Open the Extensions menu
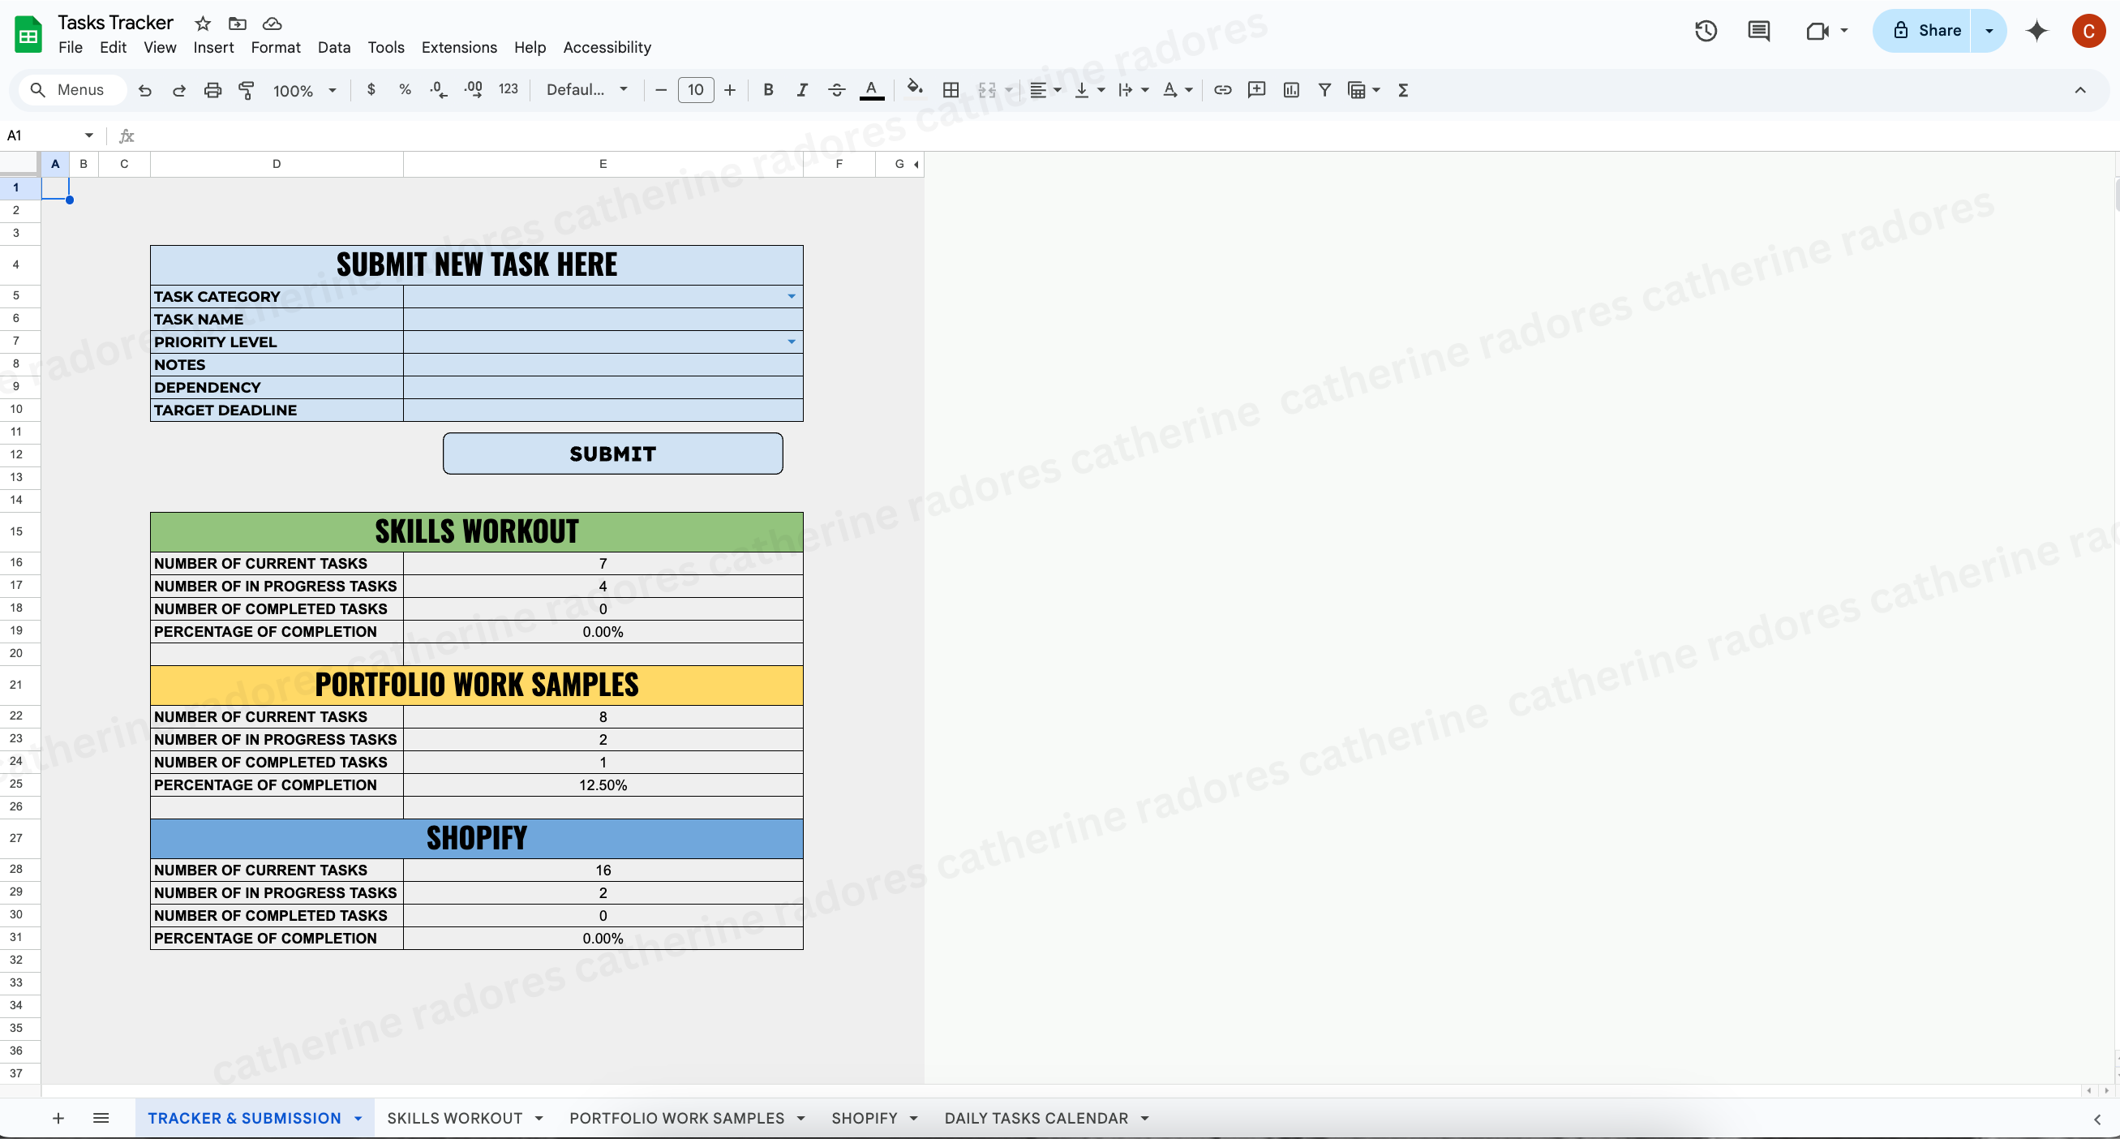2120x1139 pixels. click(458, 48)
